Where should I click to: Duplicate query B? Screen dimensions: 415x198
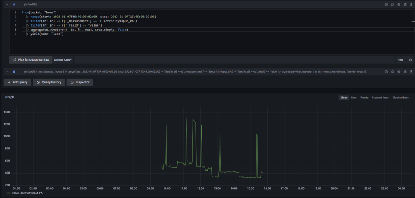coord(393,71)
